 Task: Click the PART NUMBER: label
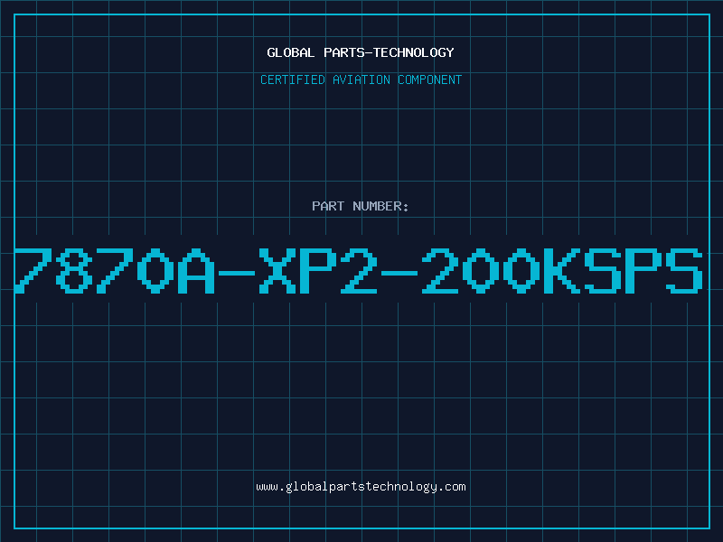361,206
